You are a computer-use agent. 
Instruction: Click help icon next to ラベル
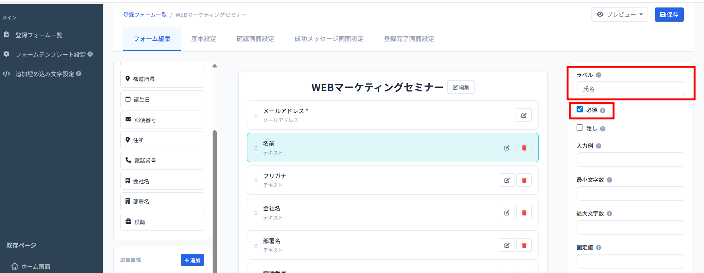tap(599, 75)
